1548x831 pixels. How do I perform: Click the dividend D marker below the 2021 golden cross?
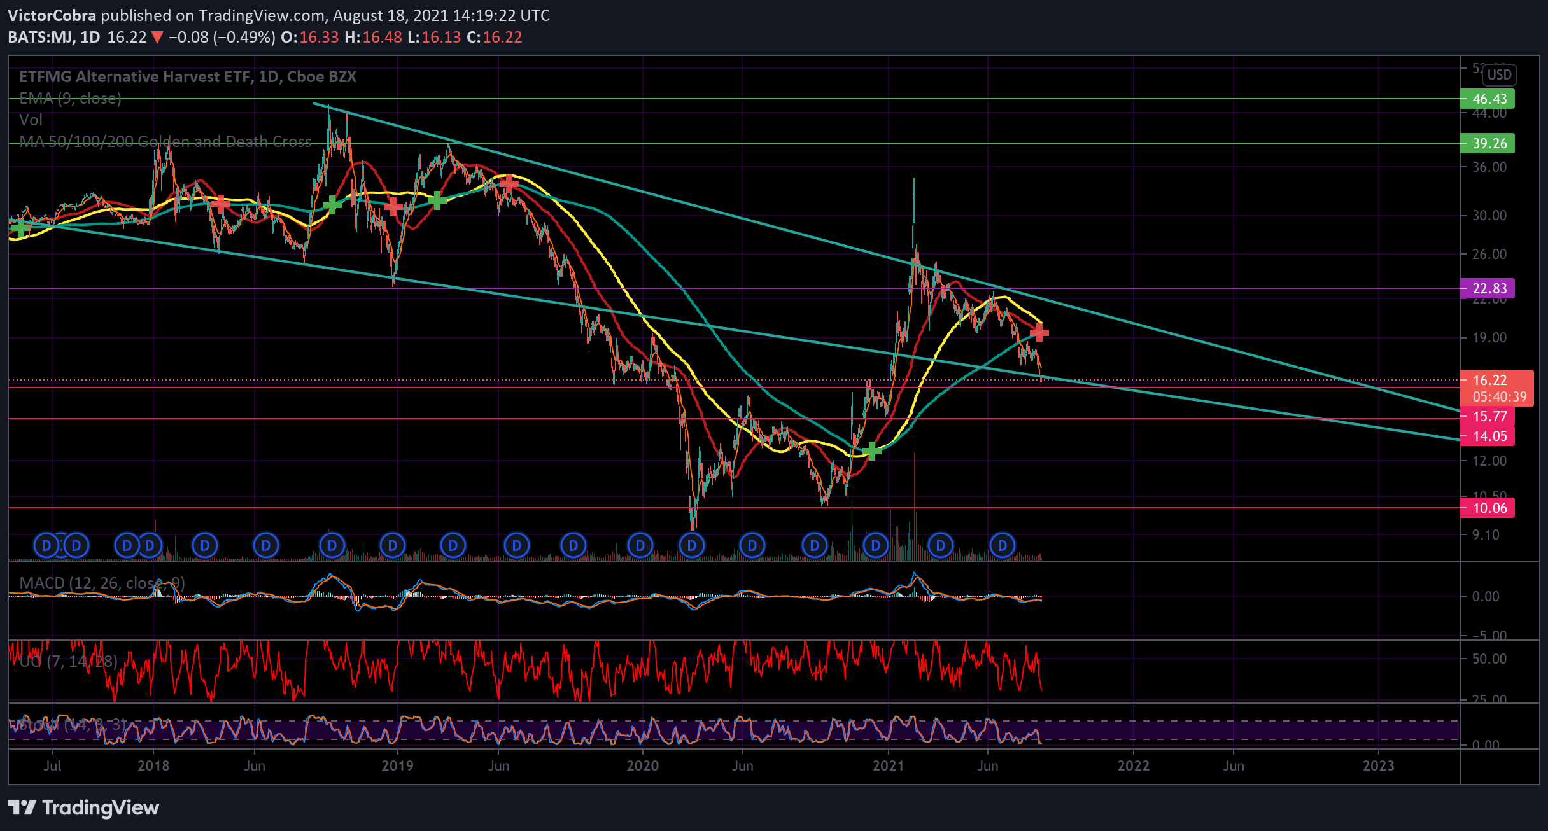point(876,545)
